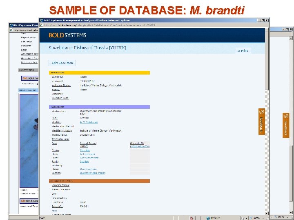Click the Institution Storing label
Viewport: 294px width, 220px height.
[61, 86]
